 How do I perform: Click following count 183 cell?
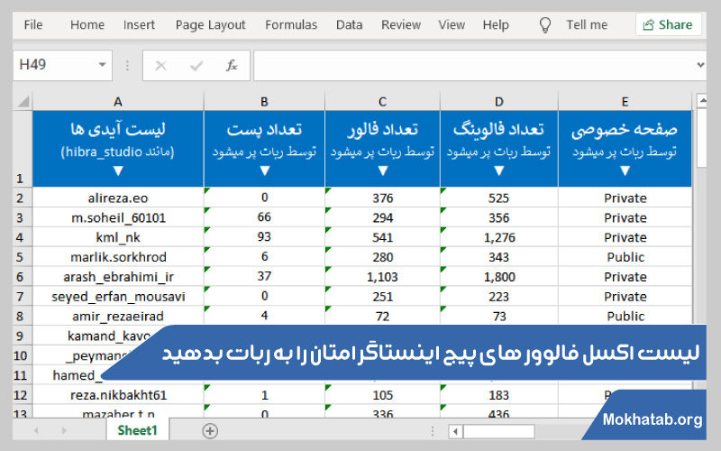(x=499, y=395)
